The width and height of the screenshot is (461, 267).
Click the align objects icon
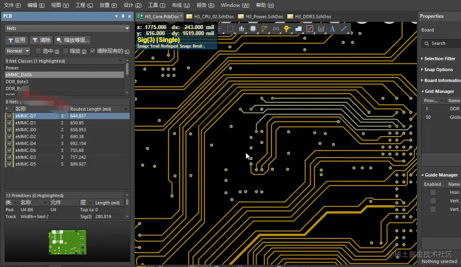pos(242,29)
